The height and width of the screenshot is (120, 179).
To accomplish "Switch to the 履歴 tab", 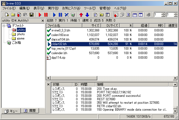I will tap(30, 111).
